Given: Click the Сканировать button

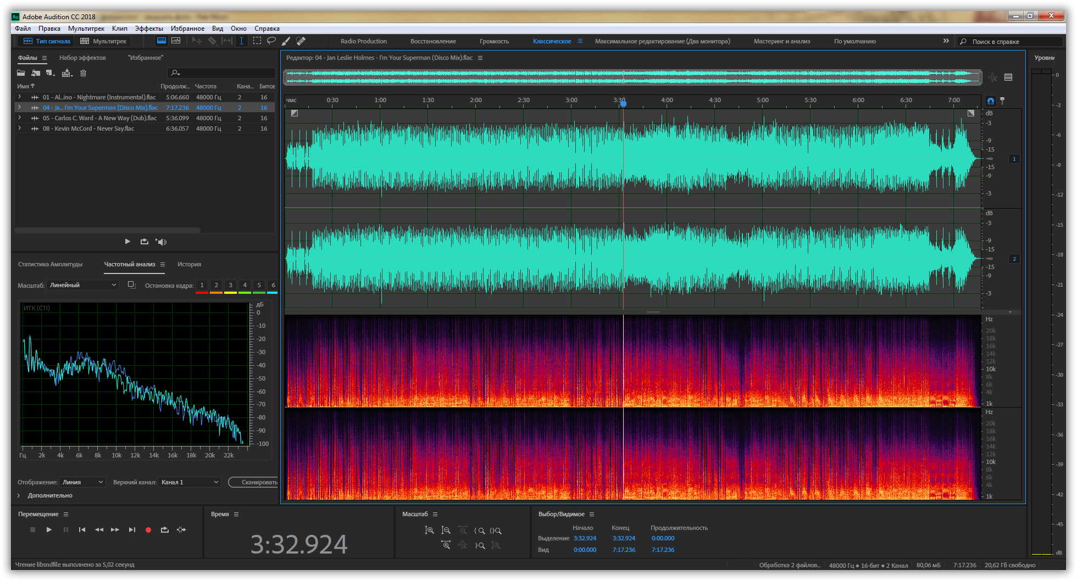Looking at the screenshot, I should pos(254,482).
